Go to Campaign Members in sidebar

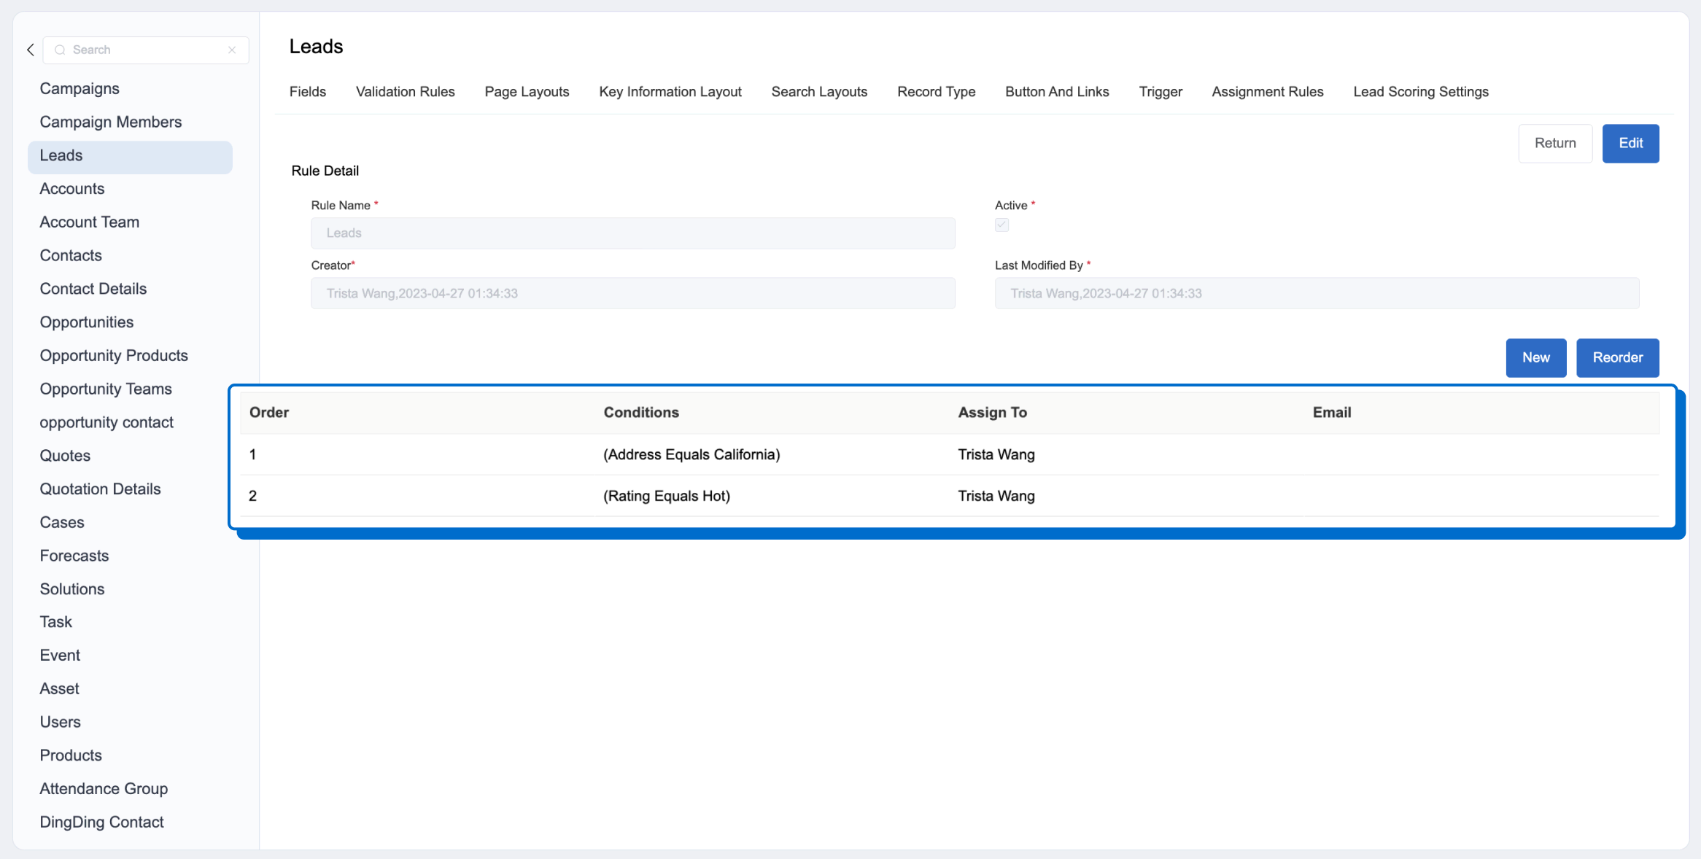(x=111, y=122)
